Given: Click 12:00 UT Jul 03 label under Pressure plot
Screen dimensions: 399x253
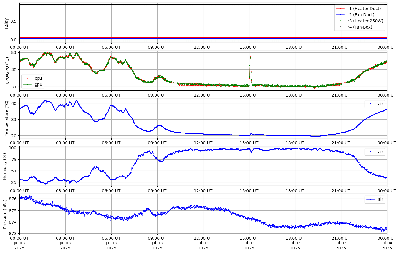Looking at the screenshot, I should click(x=203, y=243).
